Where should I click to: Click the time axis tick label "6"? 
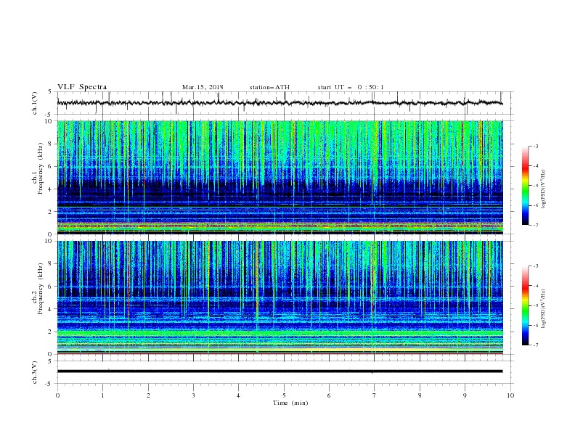[329, 395]
